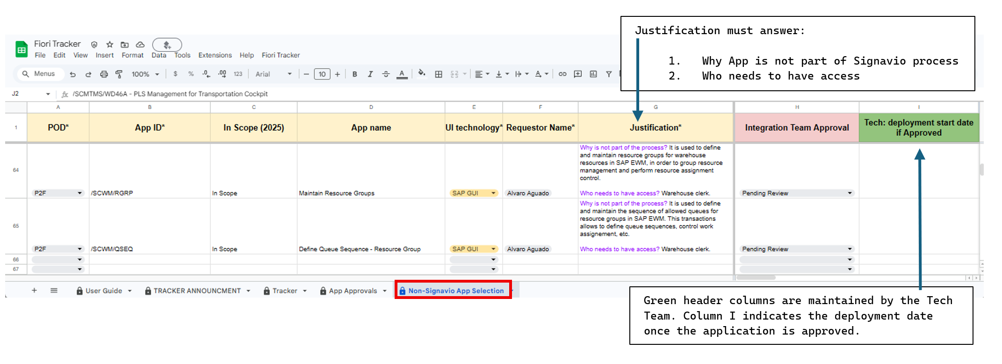Apply strikethrough formatting
Screen dimensions: 1002x364
pyautogui.click(x=386, y=74)
